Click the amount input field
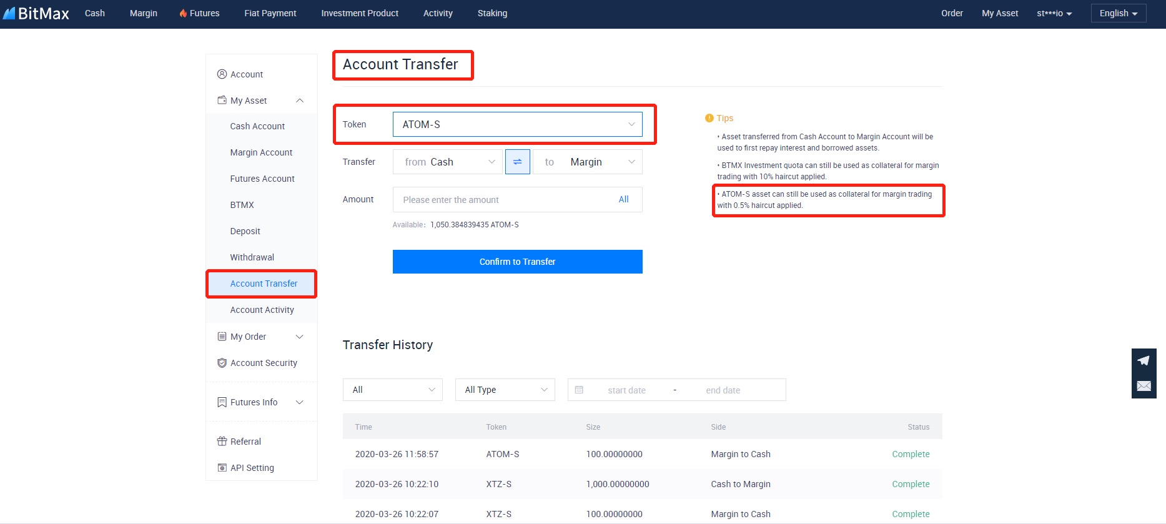The width and height of the screenshot is (1166, 524). (x=500, y=200)
